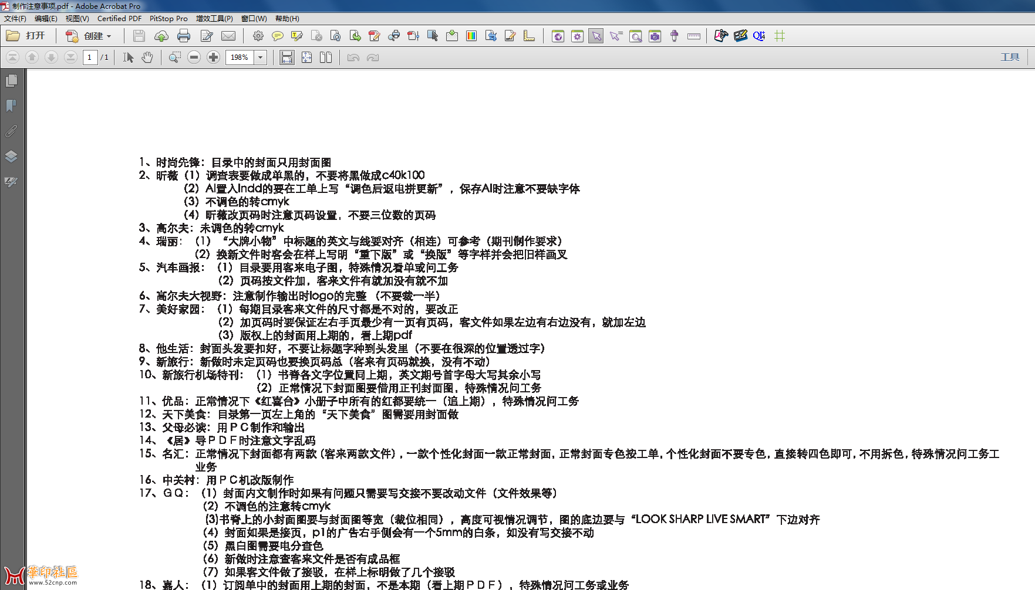
Task: Open the 编辑(E) menu
Action: coord(46,18)
